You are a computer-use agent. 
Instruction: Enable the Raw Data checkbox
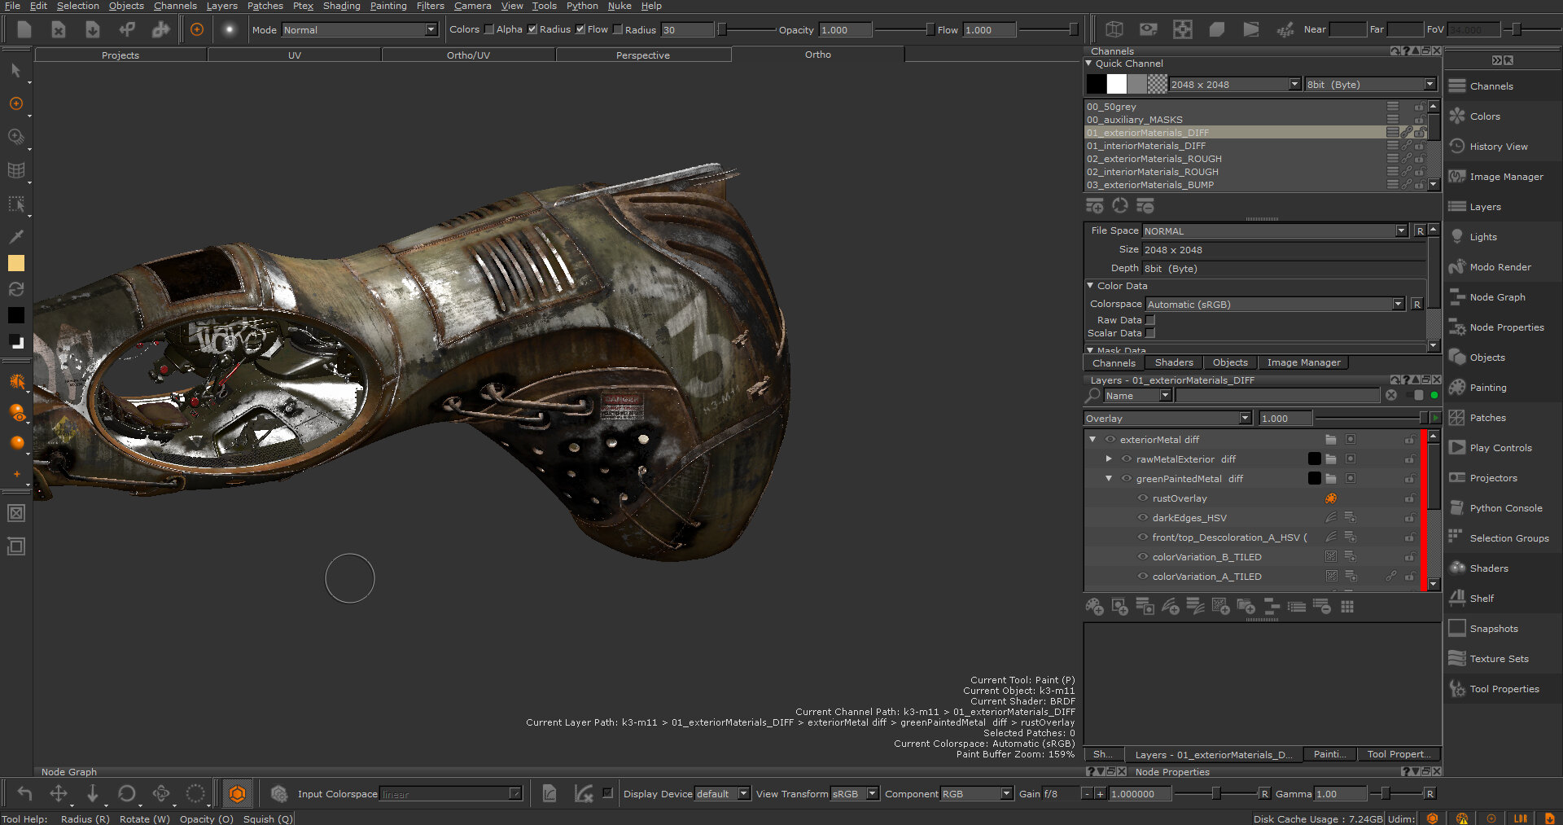pos(1150,320)
